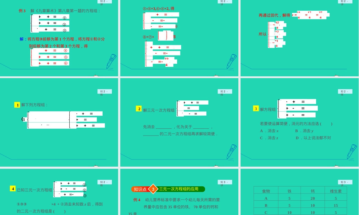Click the text 的二元一次方程组是 ( )
The image size is (359, 215).
(x=41, y=211)
